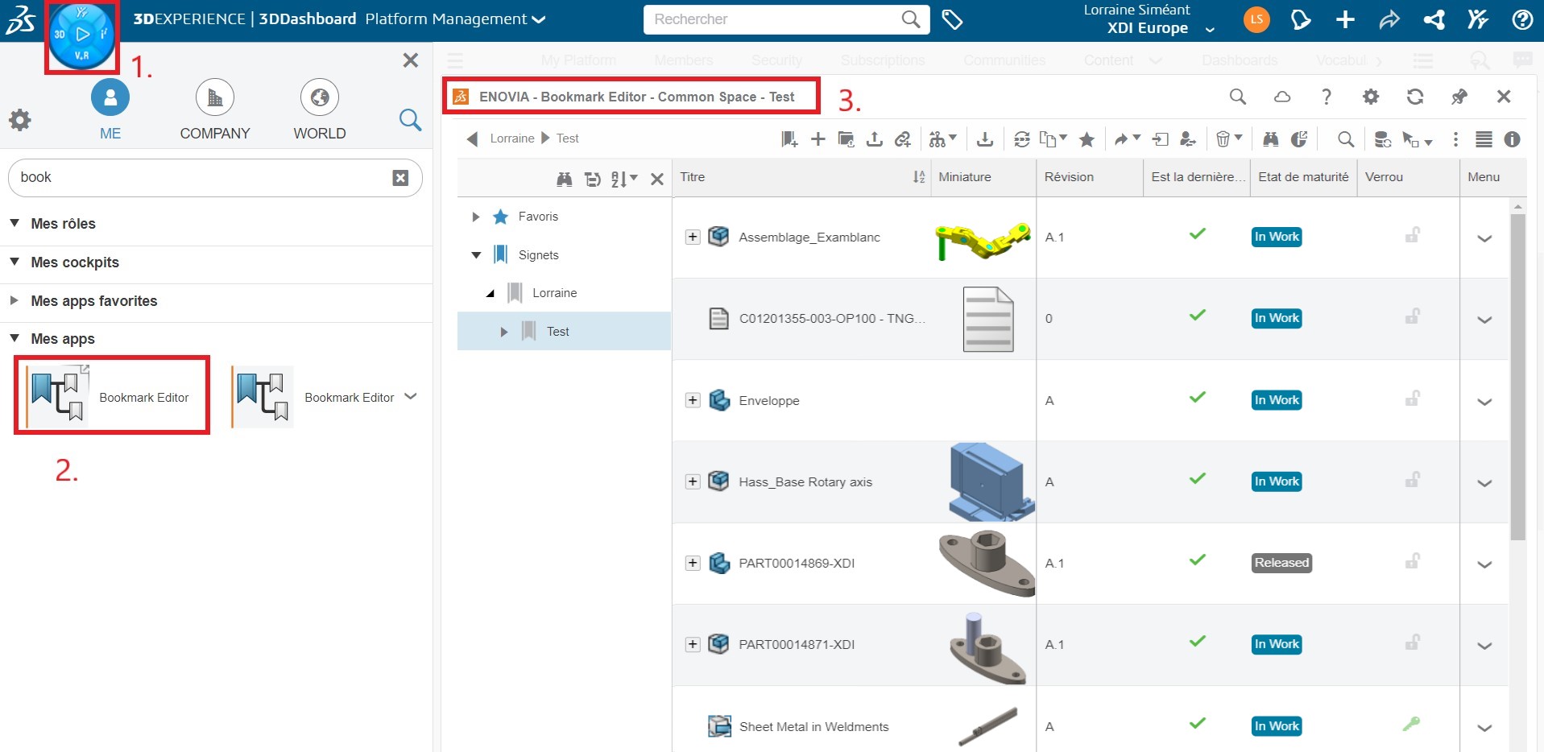The width and height of the screenshot is (1544, 752).
Task: Click the widget refresh icon
Action: 1414,97
